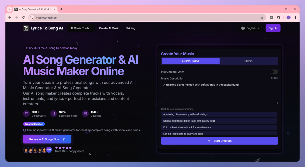Click 'from 10K+ happy users' text
The width and height of the screenshot is (305, 167).
[x=70, y=151]
